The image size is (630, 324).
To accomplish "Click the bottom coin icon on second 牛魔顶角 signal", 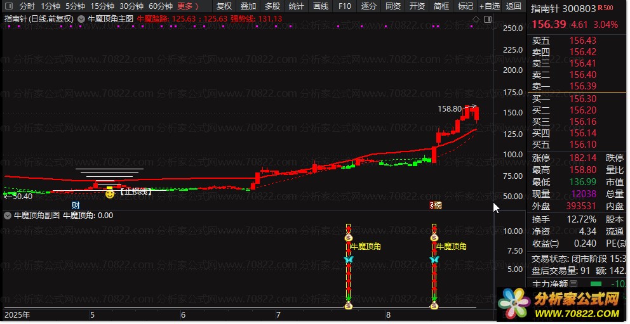I will [x=434, y=306].
